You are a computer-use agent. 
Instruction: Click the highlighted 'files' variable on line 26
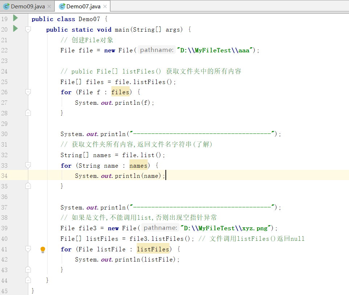click(x=120, y=92)
